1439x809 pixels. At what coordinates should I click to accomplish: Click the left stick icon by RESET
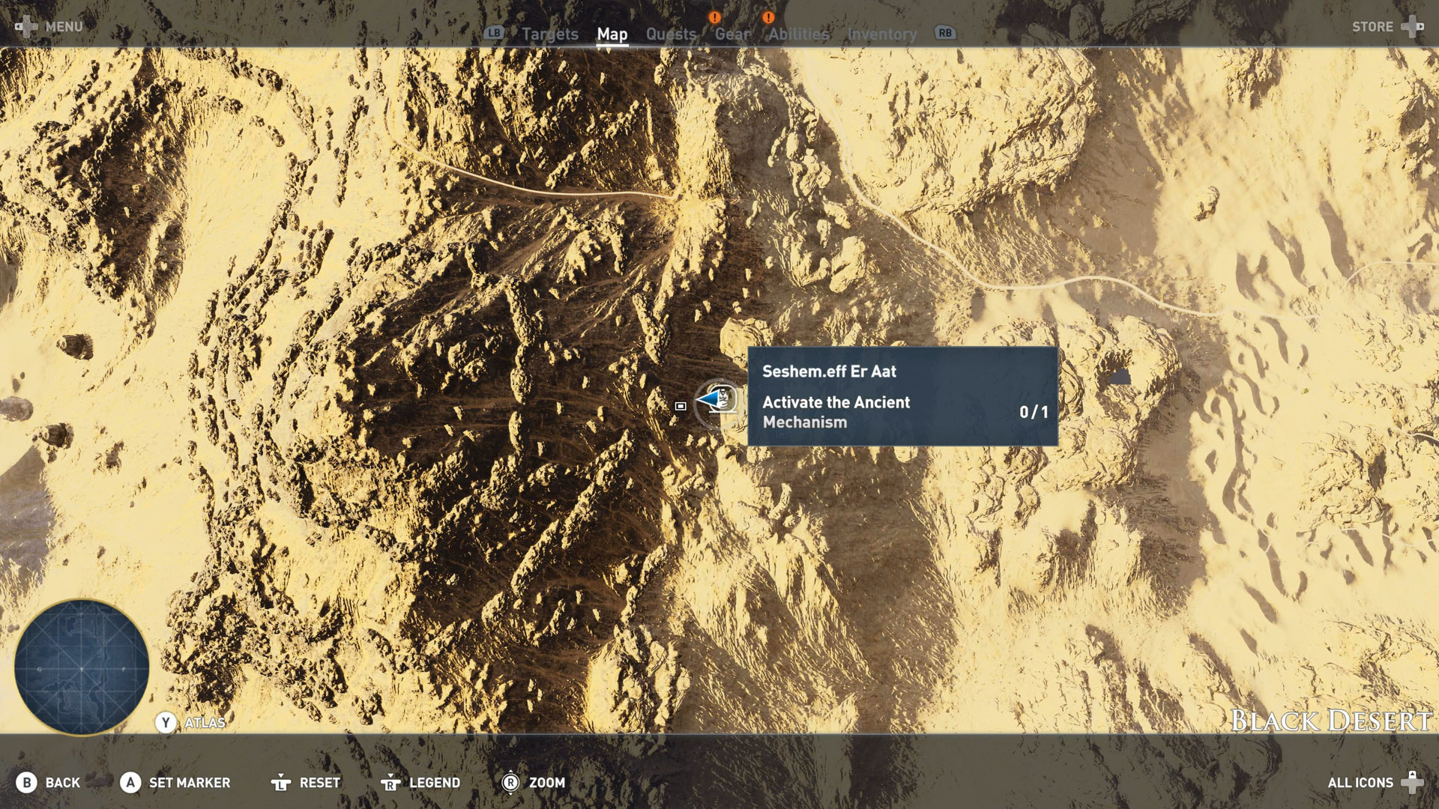pos(280,783)
